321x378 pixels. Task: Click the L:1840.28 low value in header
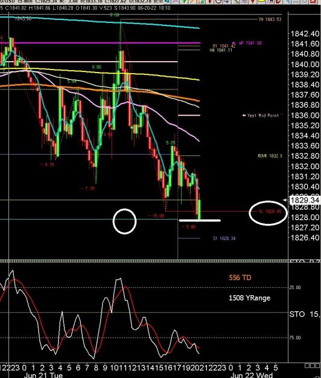coord(63,8)
